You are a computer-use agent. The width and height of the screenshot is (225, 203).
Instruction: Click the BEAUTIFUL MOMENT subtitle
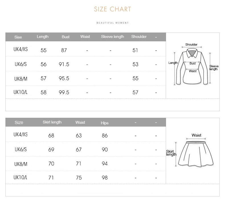pyautogui.click(x=113, y=23)
